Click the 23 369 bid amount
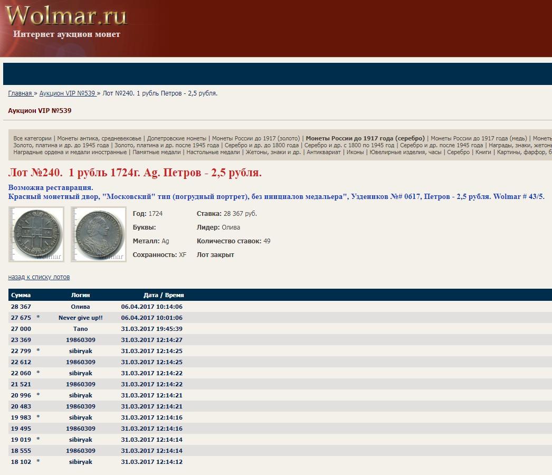The image size is (552, 475). point(21,340)
